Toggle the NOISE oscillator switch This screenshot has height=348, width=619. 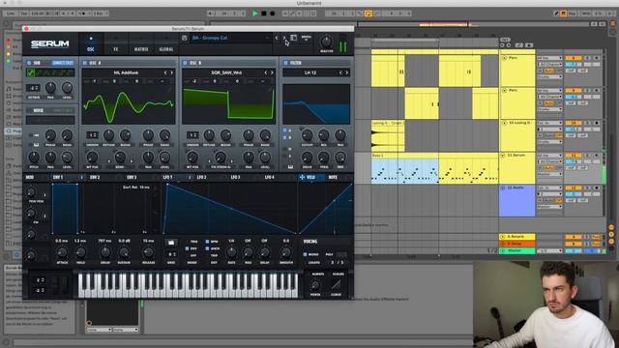[29, 110]
